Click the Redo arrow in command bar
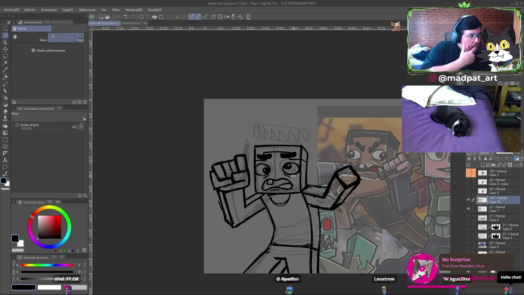The height and width of the screenshot is (295, 524). (133, 17)
